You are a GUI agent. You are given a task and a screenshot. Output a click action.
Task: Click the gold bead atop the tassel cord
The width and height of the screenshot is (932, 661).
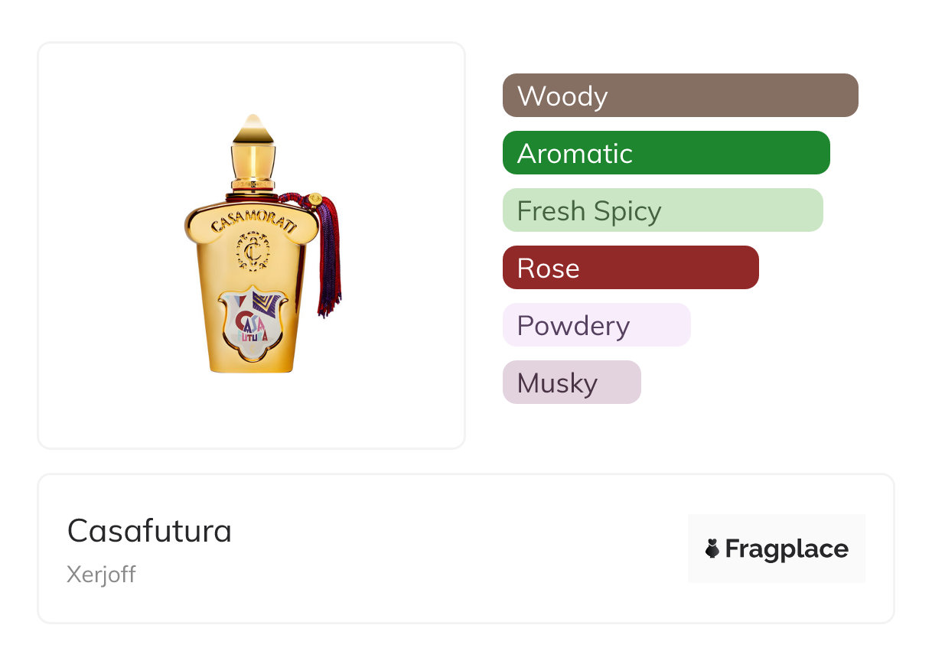coord(314,200)
